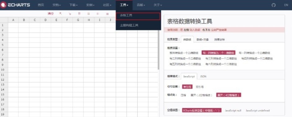Expand the 文档 navigation dropdown
Screen dimensions: 292x117
57,5
